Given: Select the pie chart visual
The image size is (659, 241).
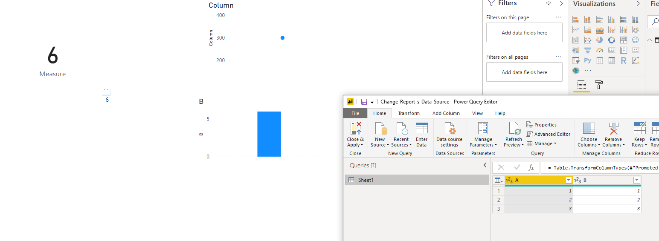Looking at the screenshot, I should [600, 40].
